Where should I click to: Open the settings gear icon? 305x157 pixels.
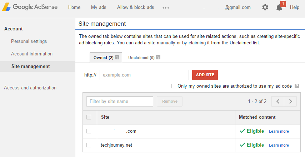[x=265, y=8]
